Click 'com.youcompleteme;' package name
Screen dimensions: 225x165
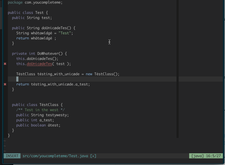tap(44, 2)
